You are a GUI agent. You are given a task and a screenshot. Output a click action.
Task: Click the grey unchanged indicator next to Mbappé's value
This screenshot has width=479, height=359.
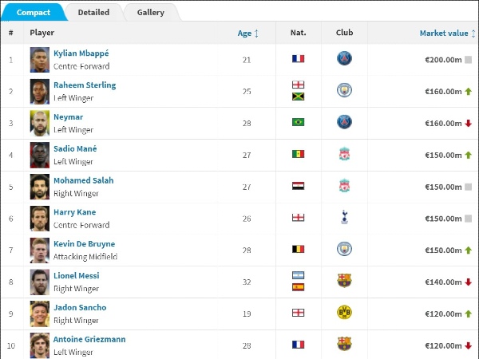pyautogui.click(x=468, y=60)
